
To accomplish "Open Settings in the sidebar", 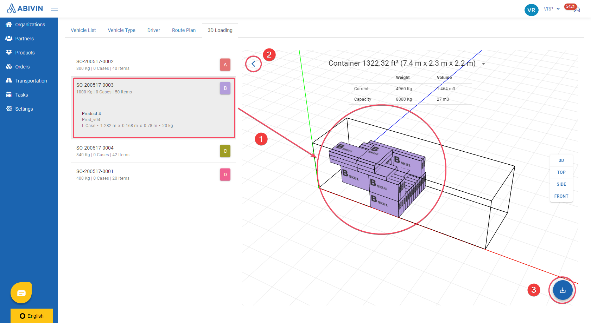I will (x=29, y=109).
